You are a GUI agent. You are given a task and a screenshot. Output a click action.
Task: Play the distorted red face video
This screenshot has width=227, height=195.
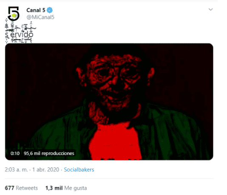click(x=109, y=102)
